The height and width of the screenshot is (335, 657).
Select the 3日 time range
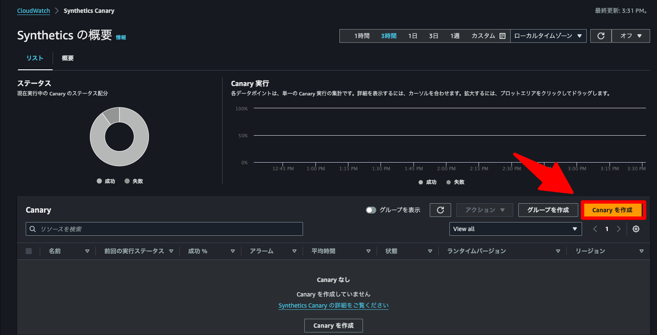[x=434, y=36]
